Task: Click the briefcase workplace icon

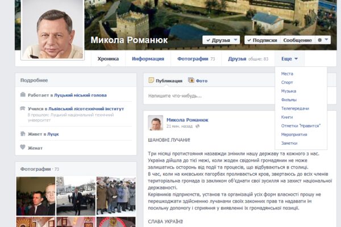Action: [23, 95]
